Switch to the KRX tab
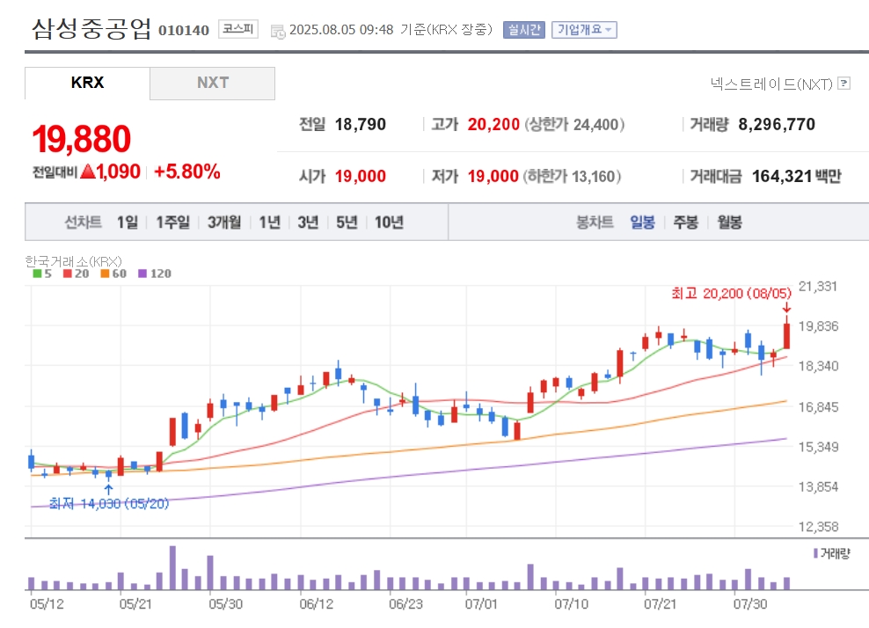The width and height of the screenshot is (869, 628). pyautogui.click(x=88, y=84)
